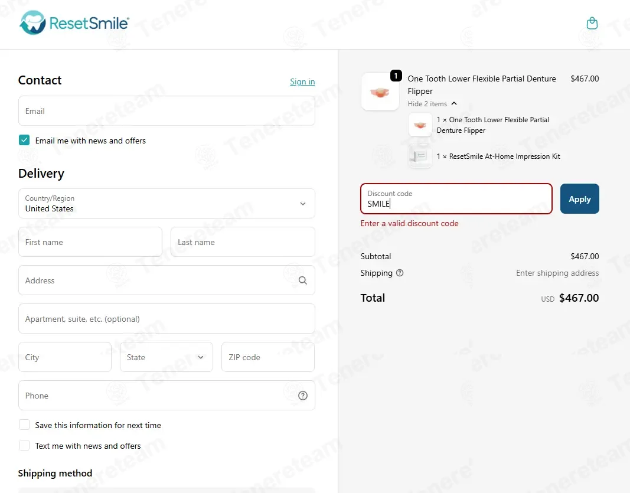Click the Total $467.00 amount
Viewport: 630px width, 493px height.
[x=579, y=298]
